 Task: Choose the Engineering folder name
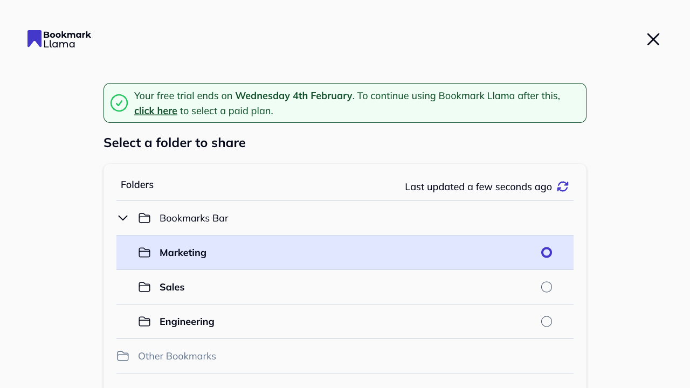[x=187, y=322]
